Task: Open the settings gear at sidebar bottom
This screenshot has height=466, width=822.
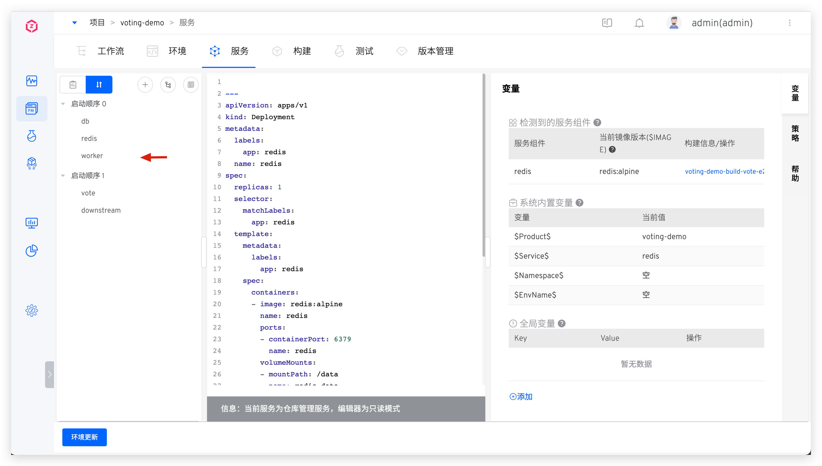Action: click(32, 310)
